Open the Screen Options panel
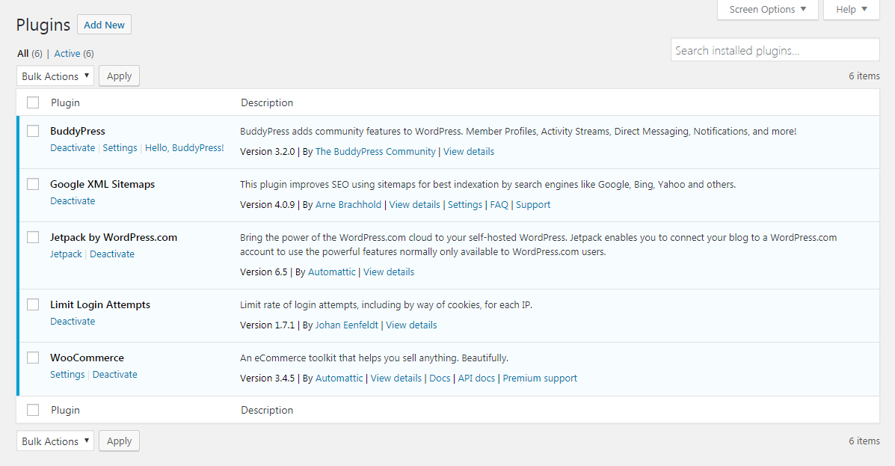Image resolution: width=895 pixels, height=466 pixels. [x=767, y=10]
